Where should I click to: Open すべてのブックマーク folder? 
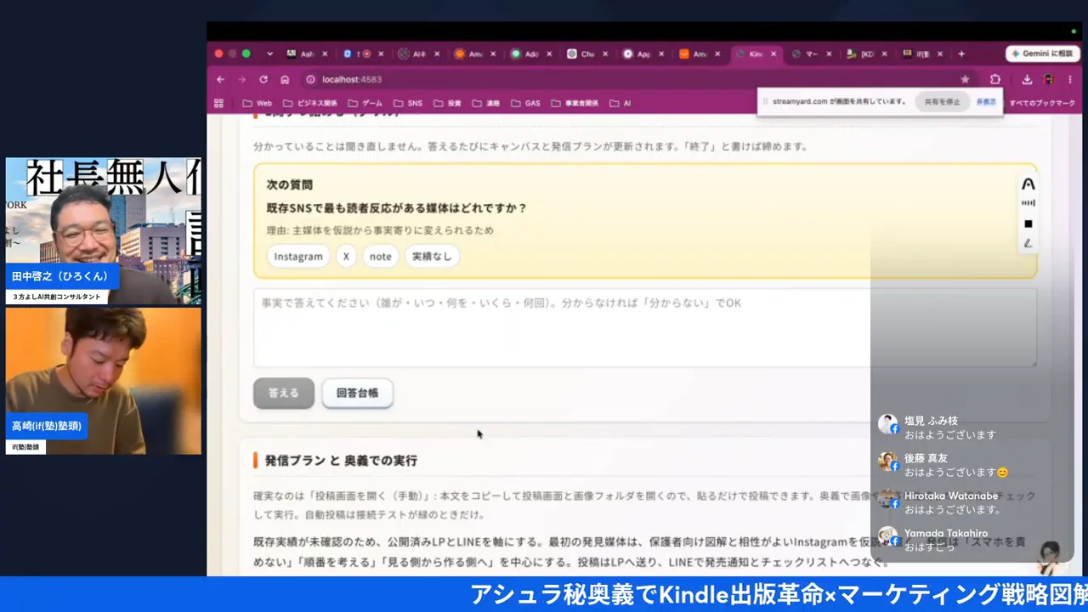click(1042, 103)
